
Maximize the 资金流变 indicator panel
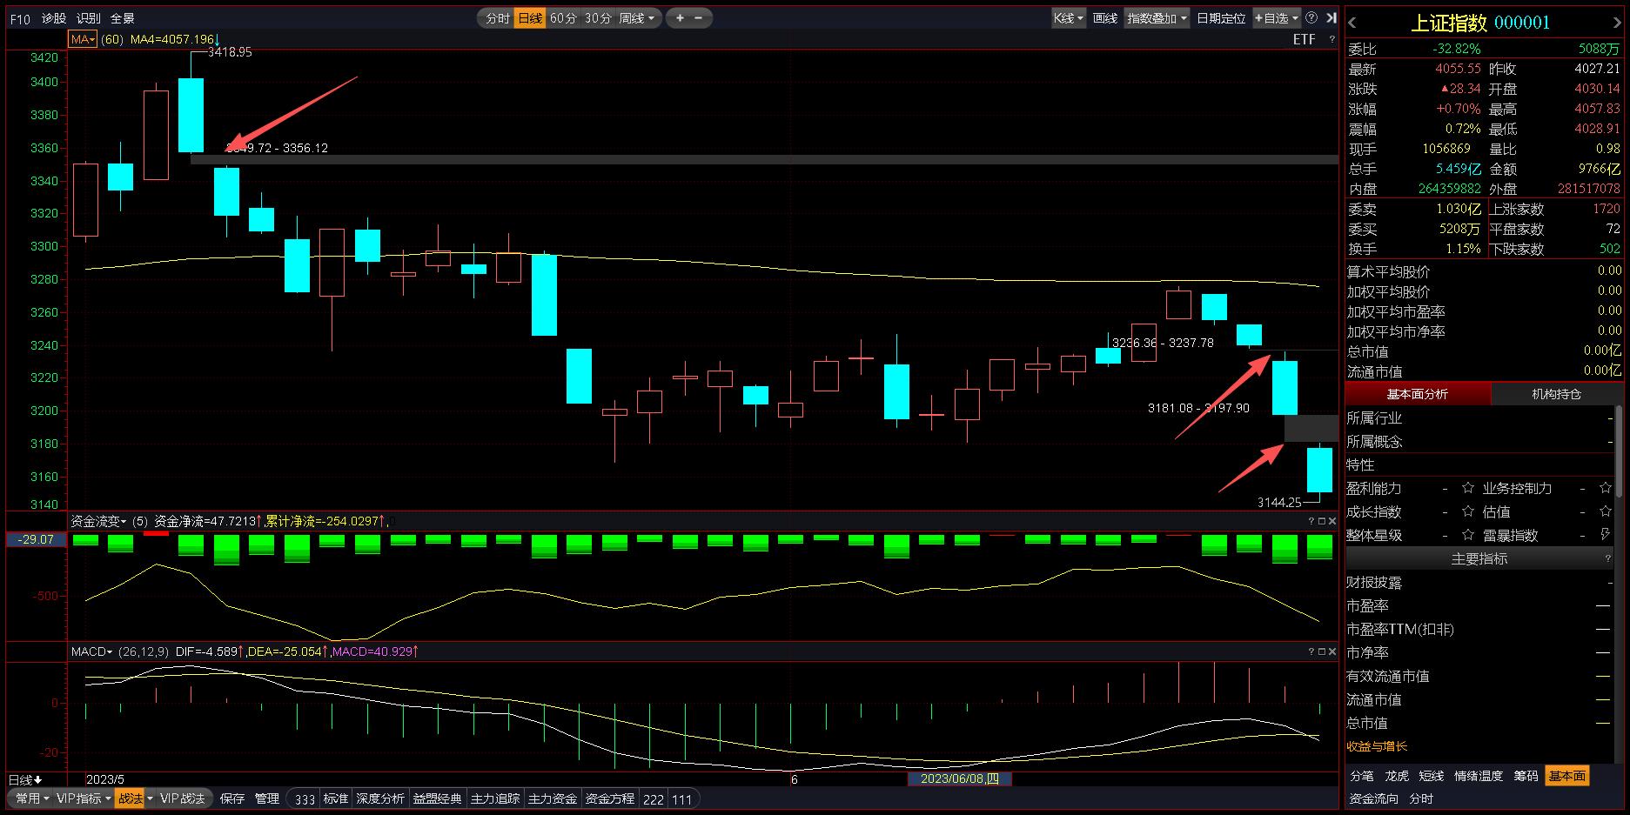coord(1321,521)
